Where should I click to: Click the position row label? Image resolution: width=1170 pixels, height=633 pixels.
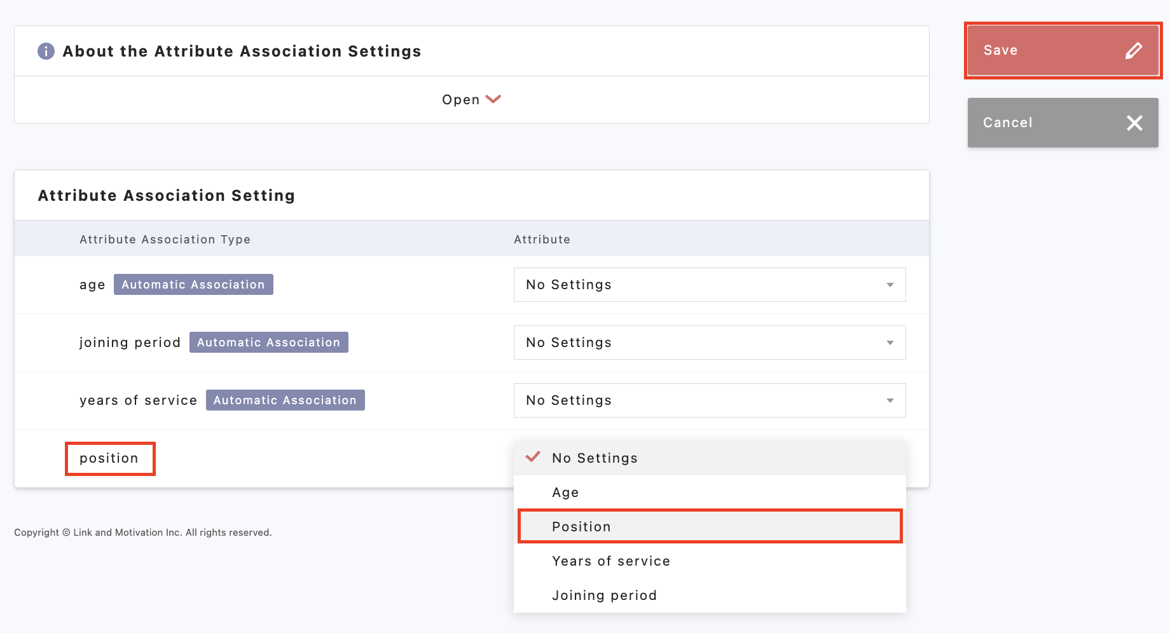109,458
